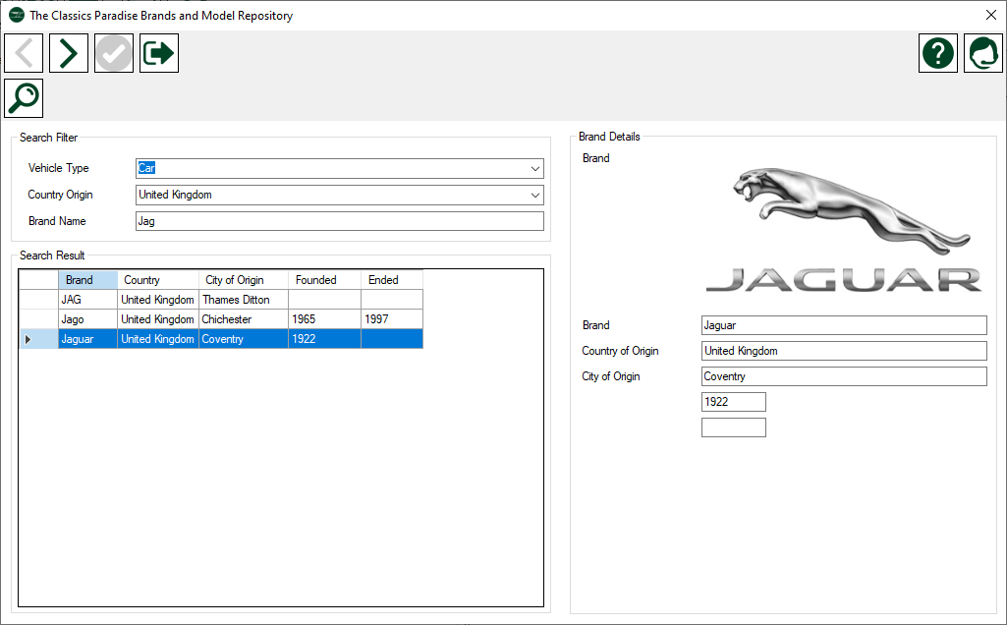Image resolution: width=1007 pixels, height=625 pixels.
Task: Expand the Country Origin dropdown arrow
Action: [x=535, y=195]
